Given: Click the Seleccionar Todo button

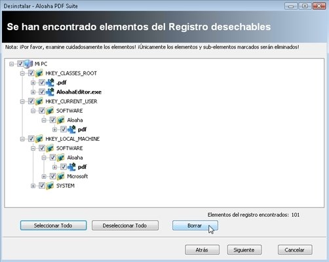Looking at the screenshot, I should click(x=53, y=225).
